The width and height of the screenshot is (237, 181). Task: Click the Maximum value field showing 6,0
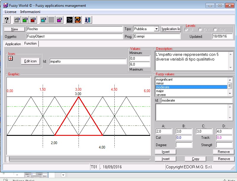[x=140, y=64]
